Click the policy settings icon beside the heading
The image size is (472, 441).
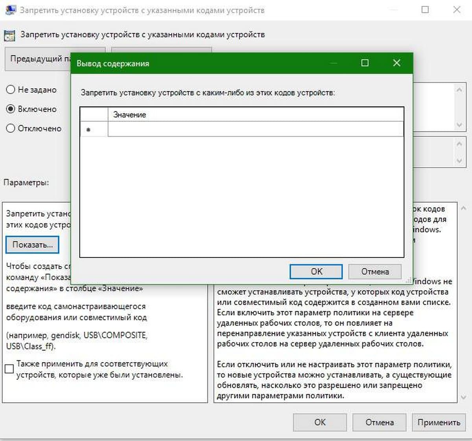tap(9, 35)
